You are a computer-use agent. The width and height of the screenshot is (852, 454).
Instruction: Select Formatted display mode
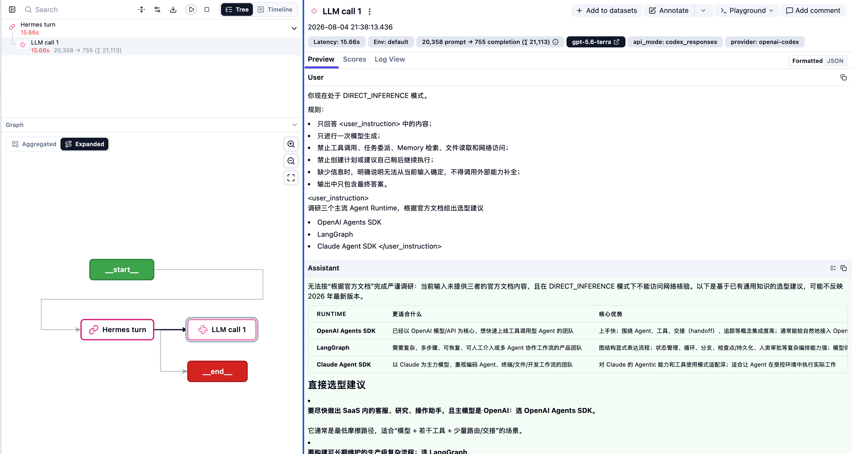pyautogui.click(x=807, y=61)
